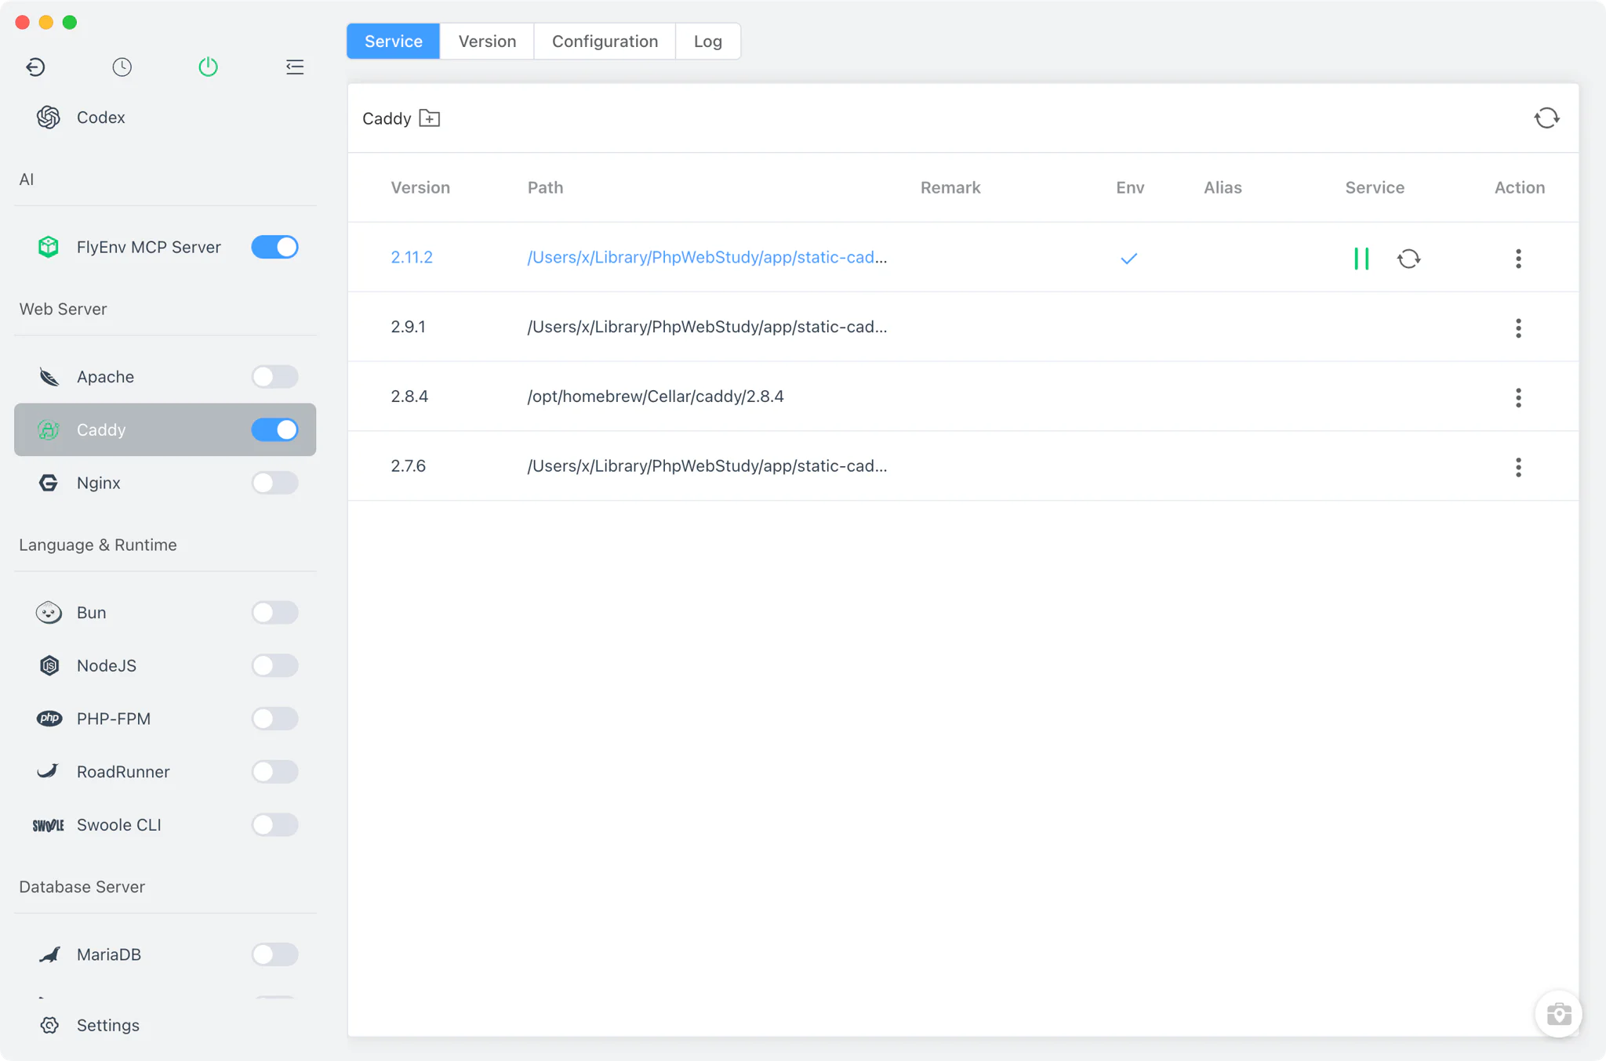Click the Web Server section heading
The width and height of the screenshot is (1606, 1061).
(63, 310)
